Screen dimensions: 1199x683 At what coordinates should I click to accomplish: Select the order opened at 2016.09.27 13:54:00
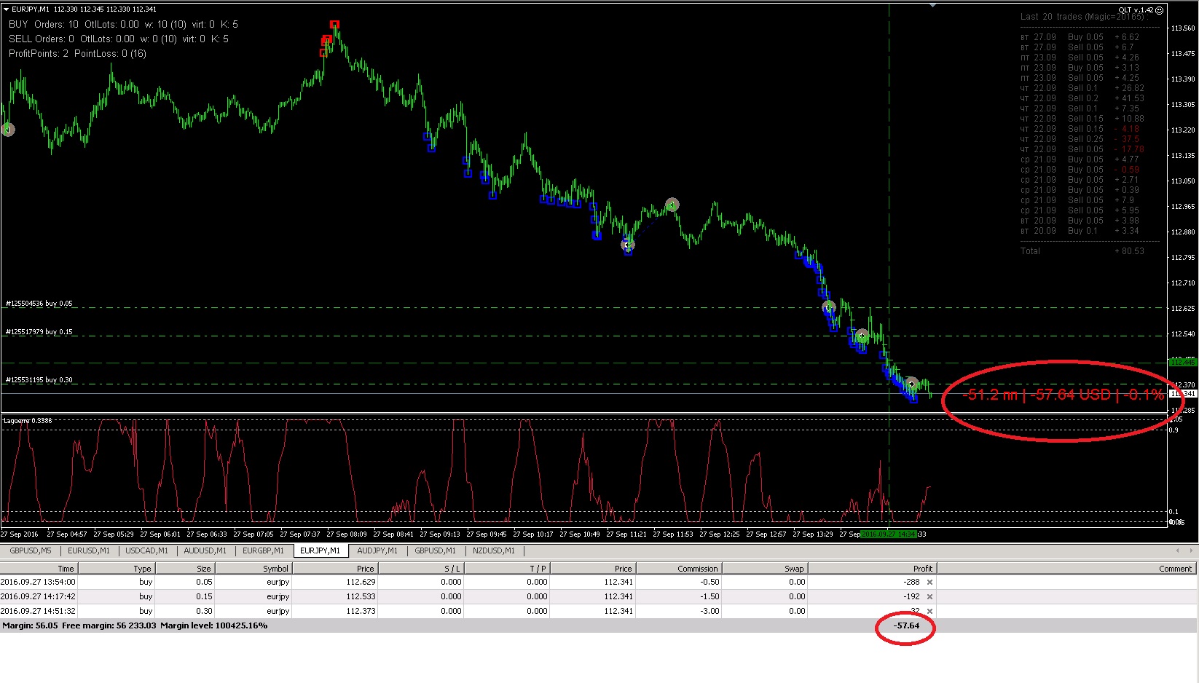pyautogui.click(x=598, y=583)
